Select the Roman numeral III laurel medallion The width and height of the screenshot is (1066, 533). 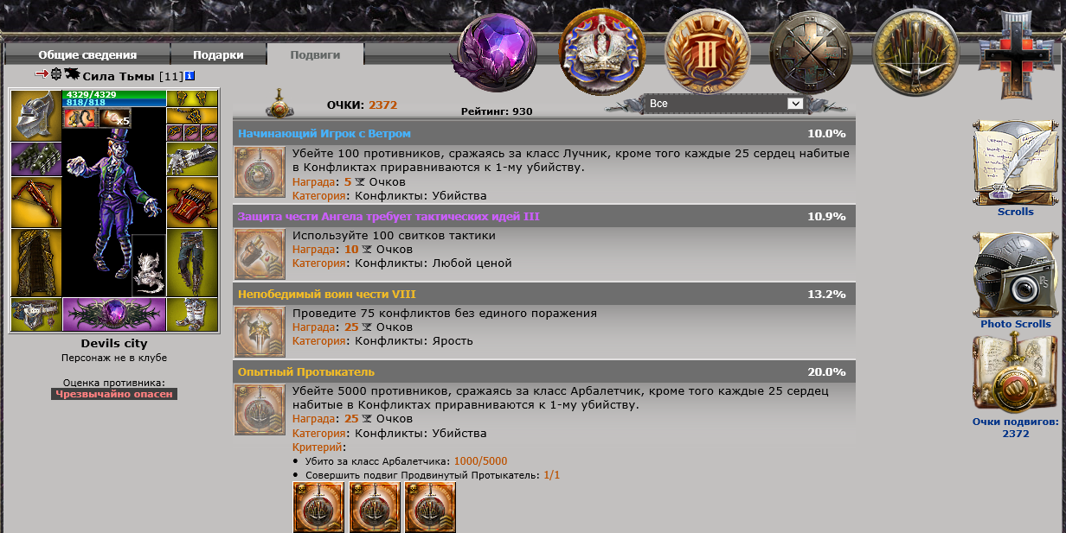[x=707, y=51]
